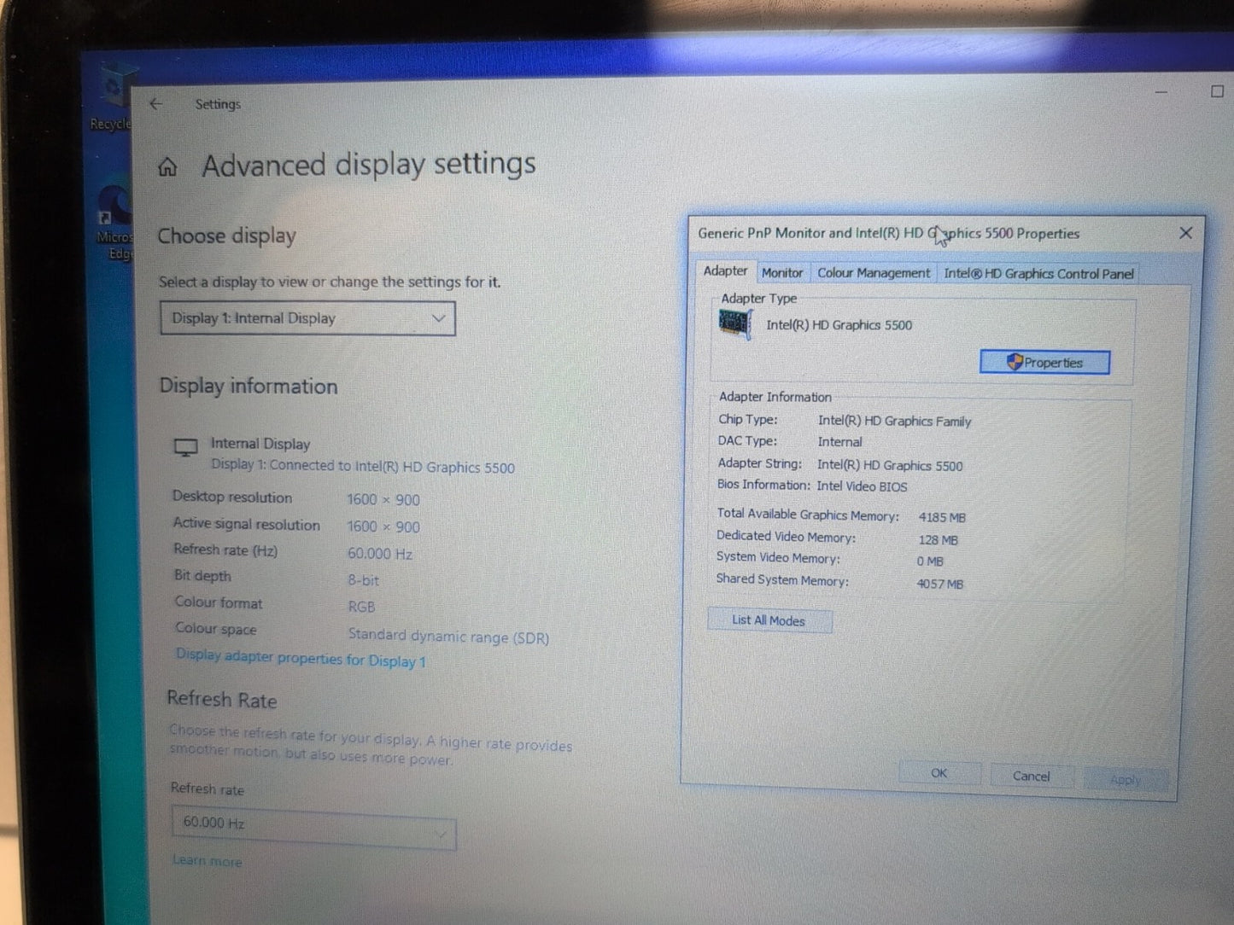Click System Video Memory 0 MB value
This screenshot has width=1234, height=925.
pyautogui.click(x=930, y=561)
